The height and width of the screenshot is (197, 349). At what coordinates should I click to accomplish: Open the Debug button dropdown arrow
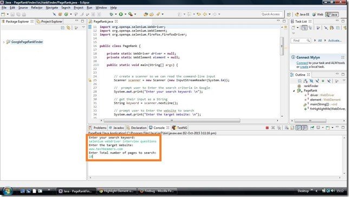click(x=115, y=14)
